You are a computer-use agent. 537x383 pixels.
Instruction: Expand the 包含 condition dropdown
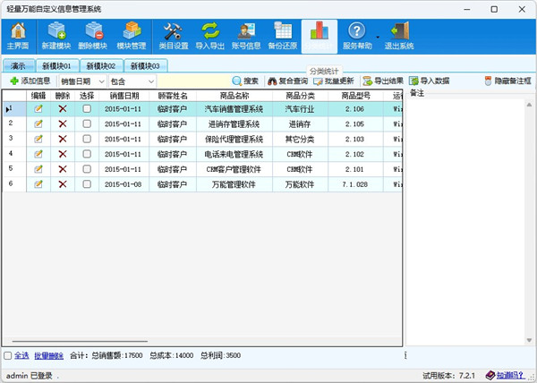pyautogui.click(x=150, y=81)
